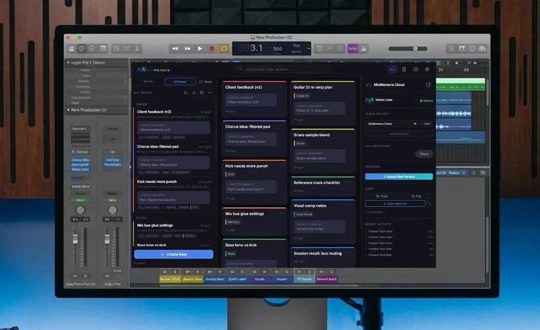Click the Quick Help icon in toolbar

click(x=92, y=48)
